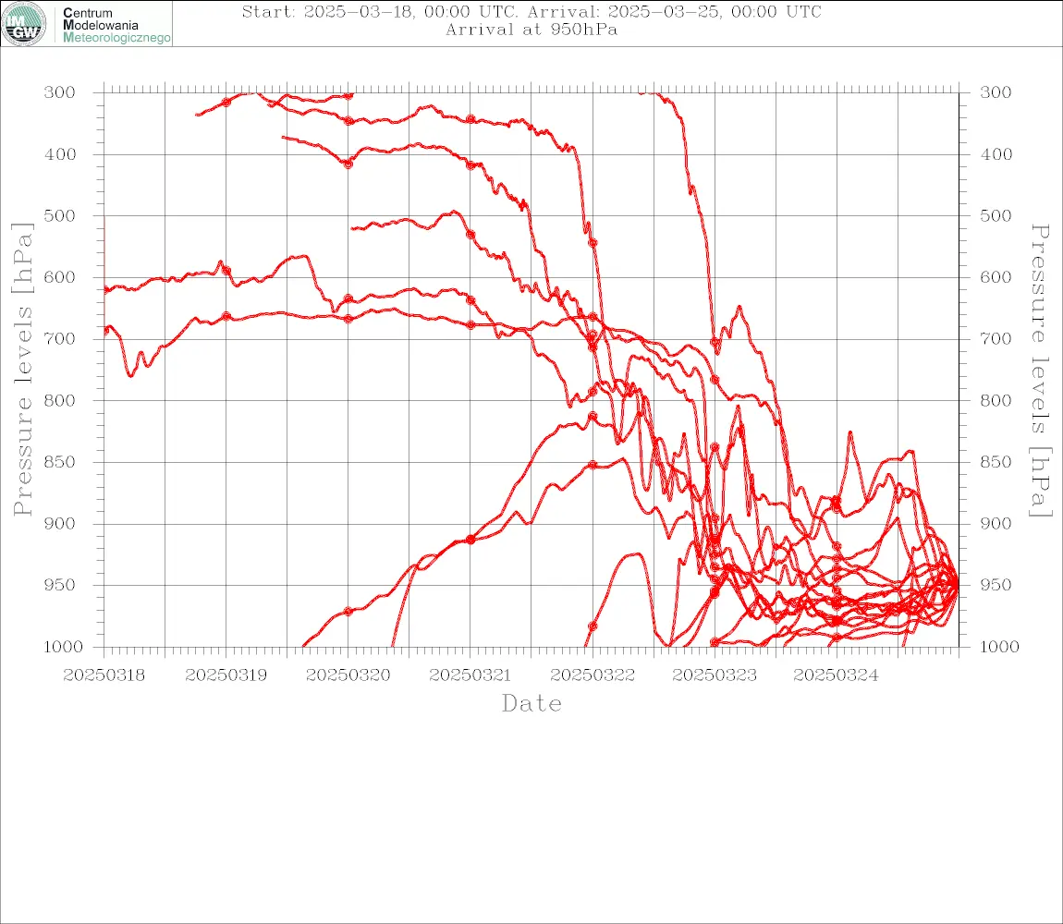Viewport: 1063px width, 924px height.
Task: Click trajectory marker near 880 hPa on 20250324
Action: (836, 500)
